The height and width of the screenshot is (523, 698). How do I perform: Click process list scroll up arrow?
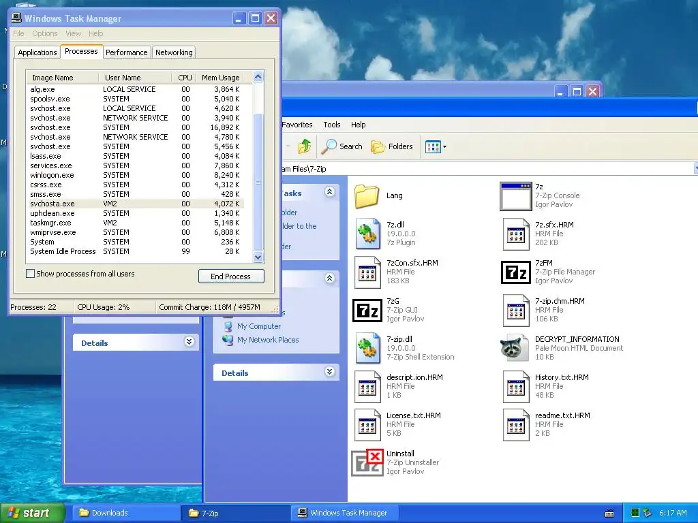click(x=258, y=76)
